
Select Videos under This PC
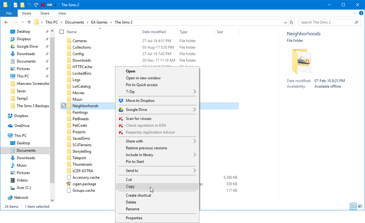tap(22, 180)
